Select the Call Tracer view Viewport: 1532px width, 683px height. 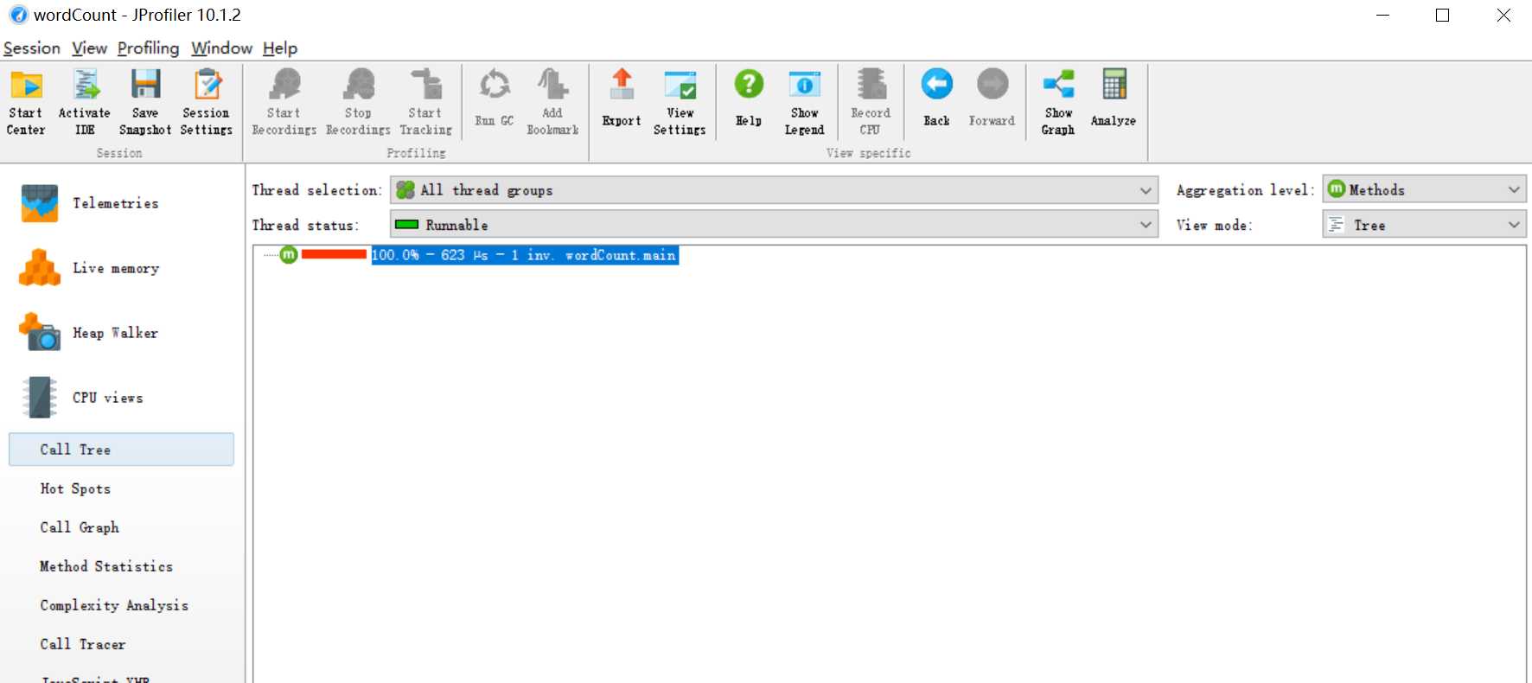[83, 644]
